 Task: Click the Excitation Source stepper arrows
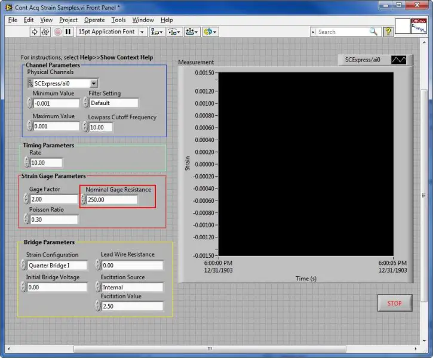click(x=98, y=287)
